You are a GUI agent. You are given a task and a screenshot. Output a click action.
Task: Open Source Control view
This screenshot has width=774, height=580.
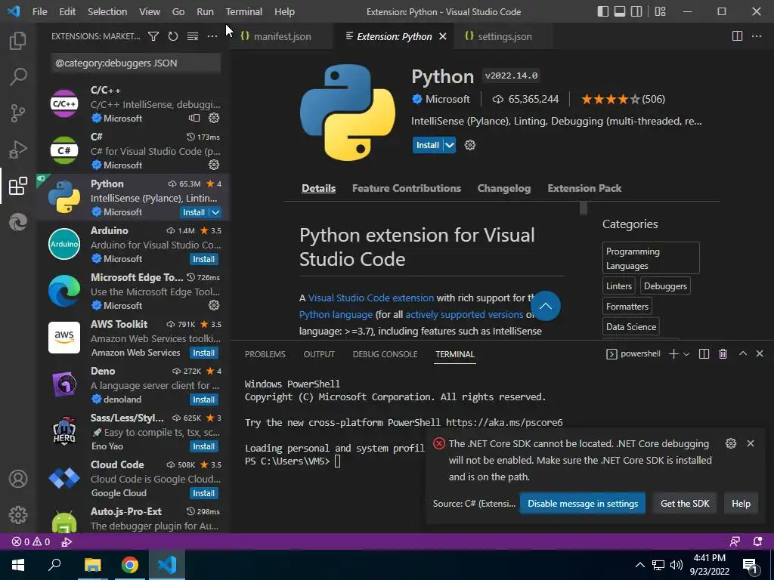point(18,113)
